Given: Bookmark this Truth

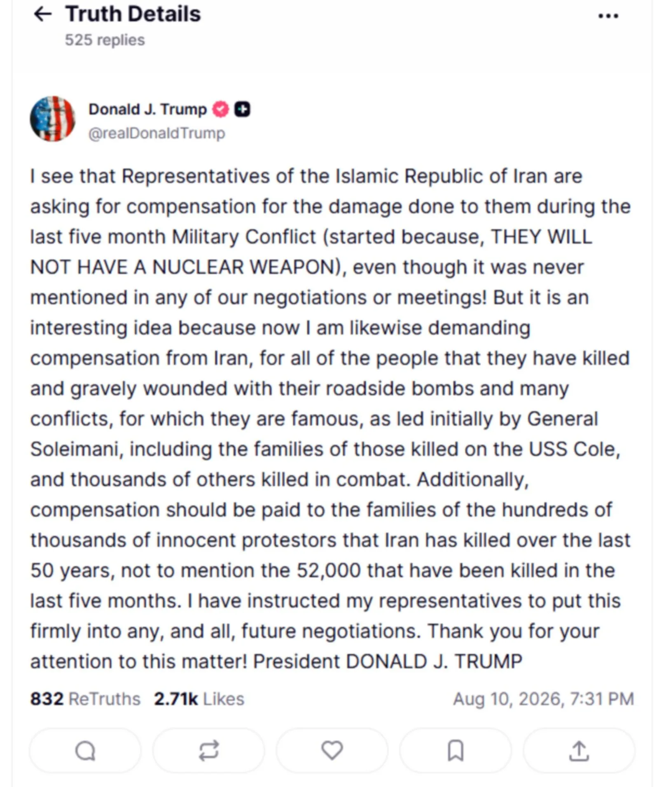Looking at the screenshot, I should (x=456, y=750).
